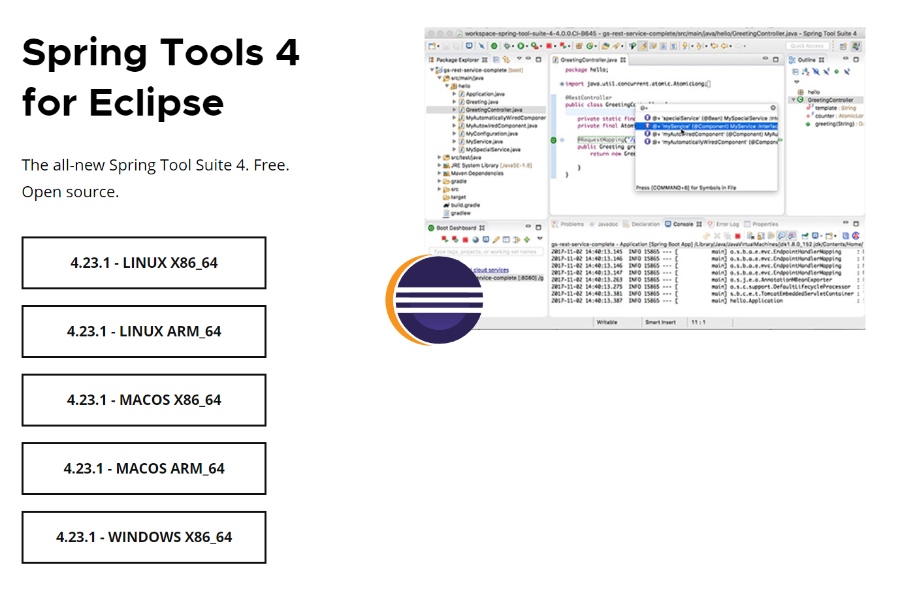902x614 pixels.
Task: Expand the Maven Dependencies node
Action: pos(440,173)
